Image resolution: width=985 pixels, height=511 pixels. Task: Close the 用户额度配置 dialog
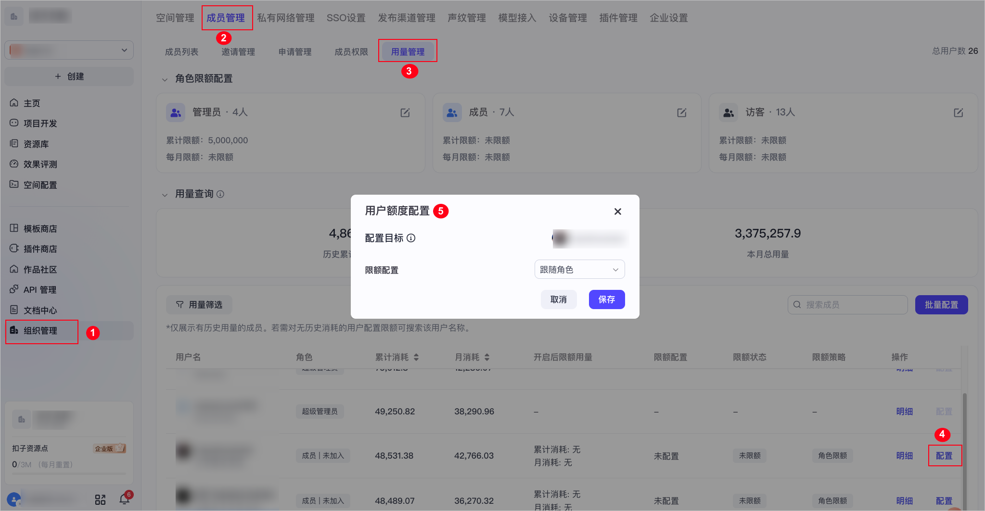coord(618,212)
